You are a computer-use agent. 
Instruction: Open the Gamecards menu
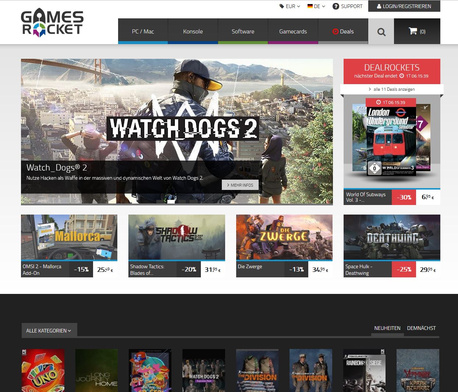click(x=293, y=31)
